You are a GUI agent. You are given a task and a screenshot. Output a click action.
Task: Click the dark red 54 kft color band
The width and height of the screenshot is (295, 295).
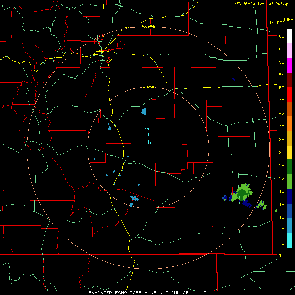click(x=289, y=80)
